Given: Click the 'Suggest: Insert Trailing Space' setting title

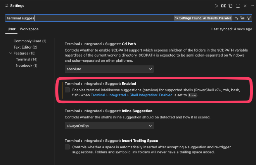Looking at the screenshot, I should point(111,141).
